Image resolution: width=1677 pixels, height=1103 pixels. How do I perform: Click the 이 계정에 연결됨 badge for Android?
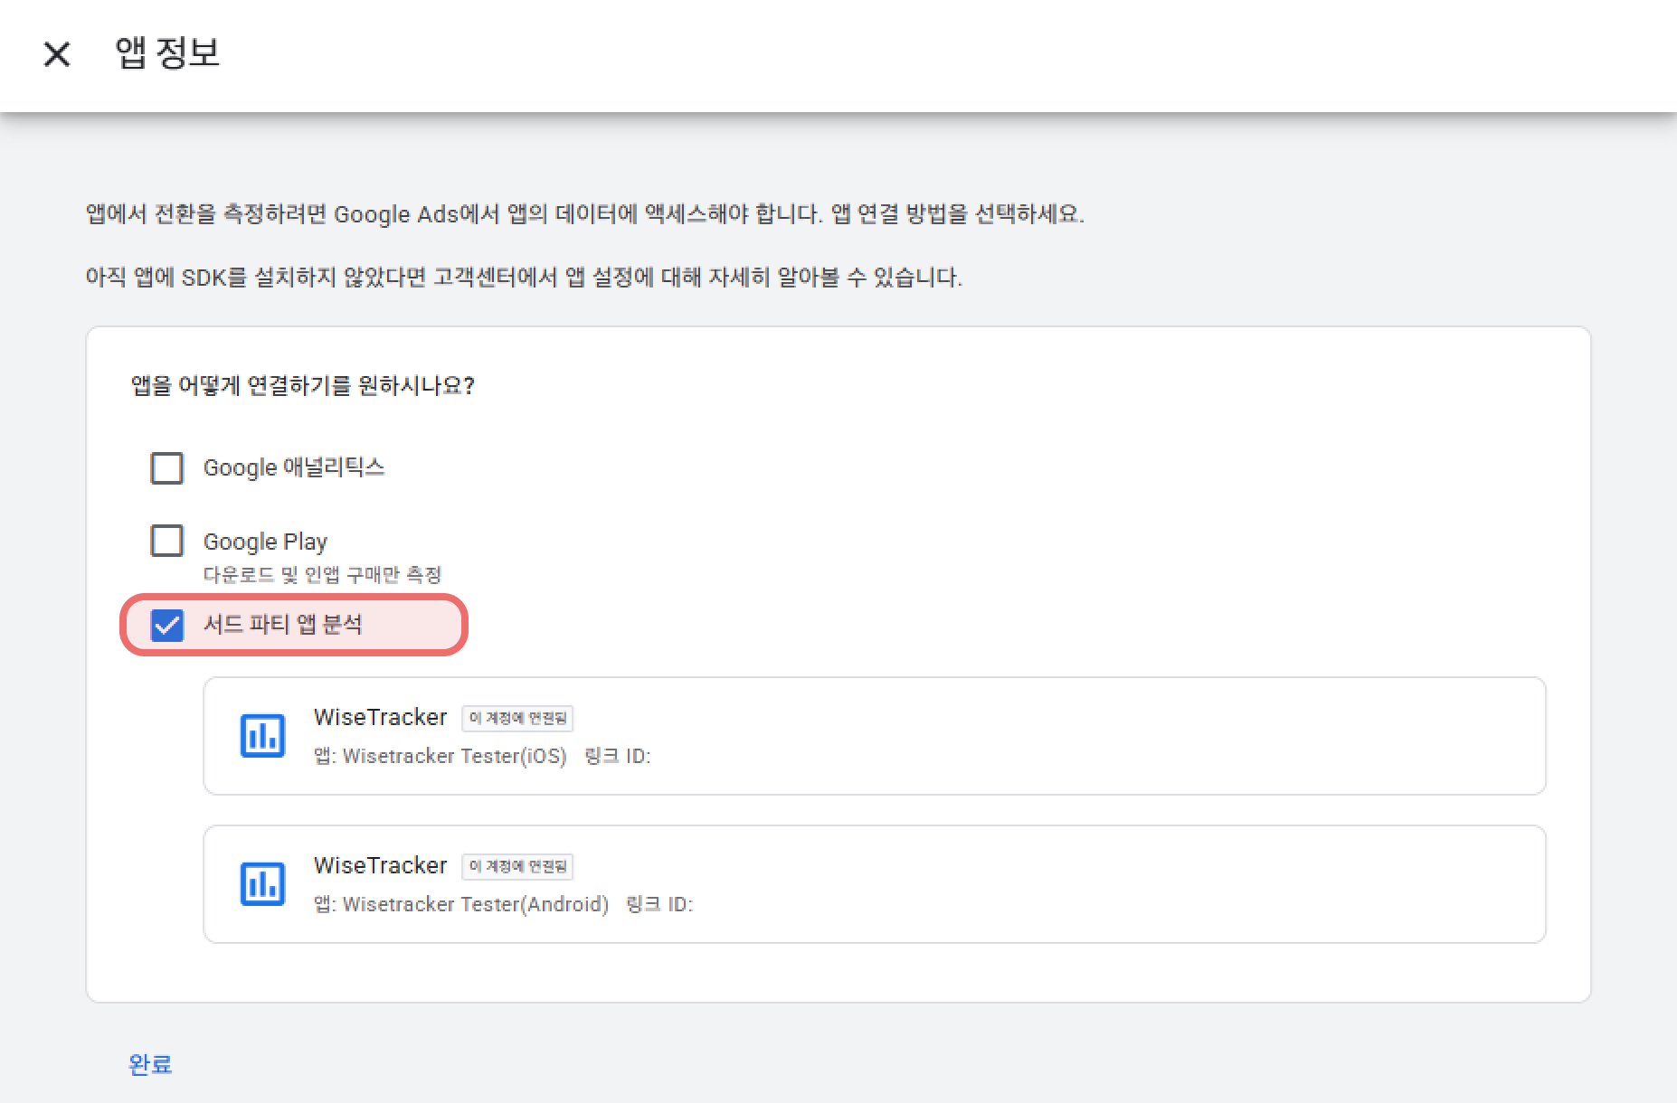517,866
